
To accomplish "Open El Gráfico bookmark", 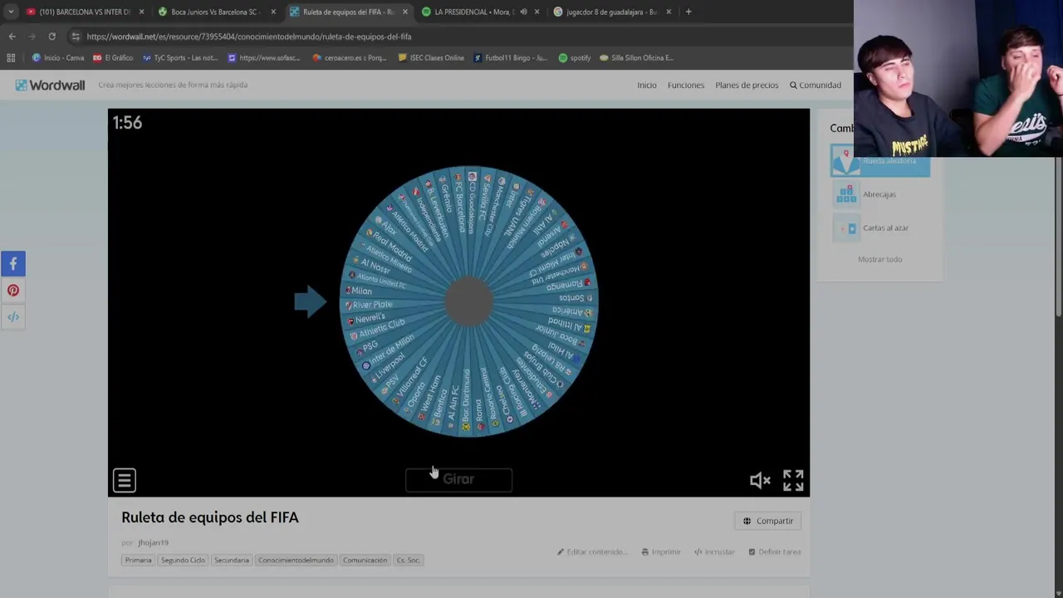I will point(113,58).
